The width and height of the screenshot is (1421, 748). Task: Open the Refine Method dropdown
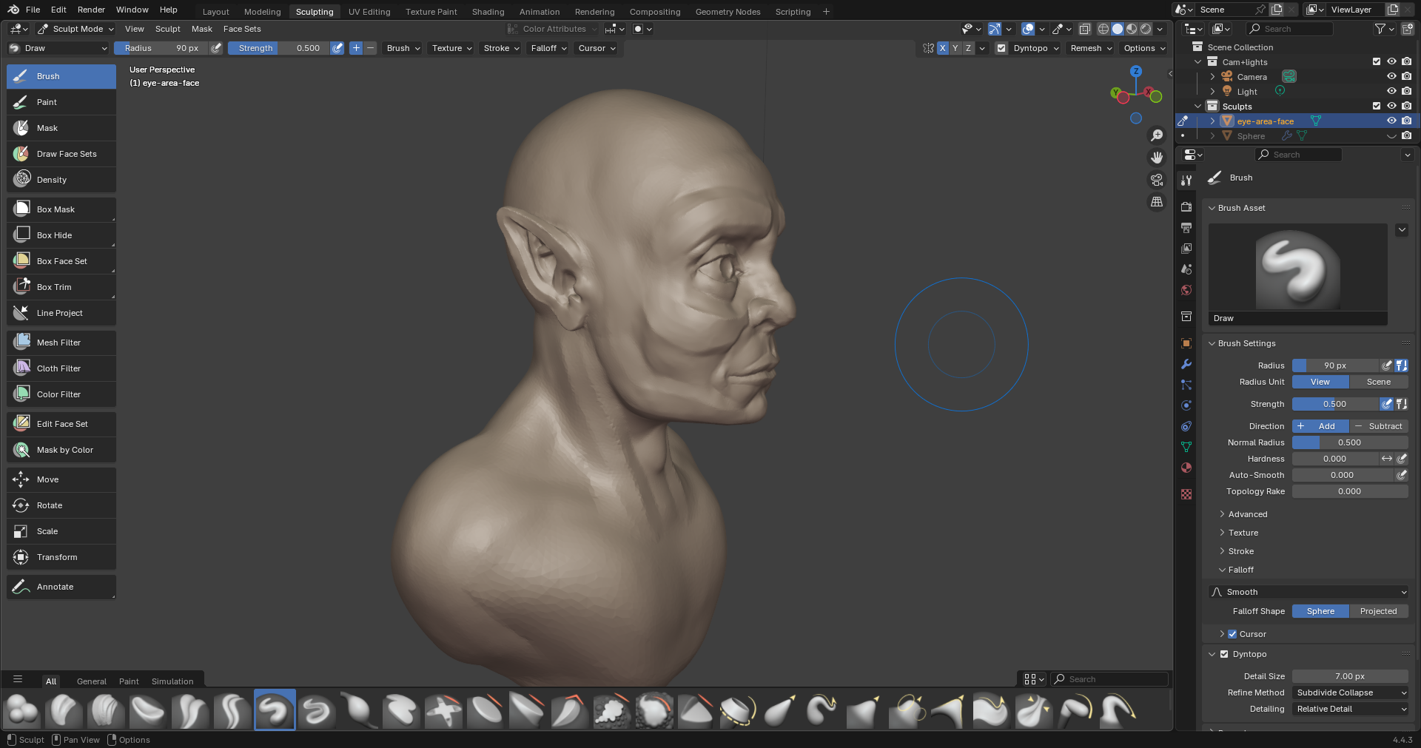tap(1350, 693)
